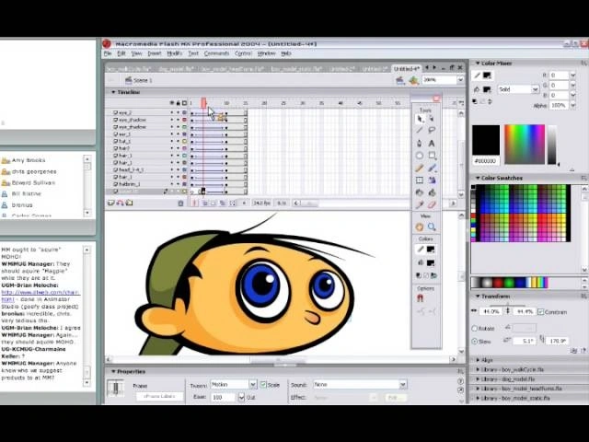Select the Text tool
The image size is (589, 442).
[x=432, y=144]
